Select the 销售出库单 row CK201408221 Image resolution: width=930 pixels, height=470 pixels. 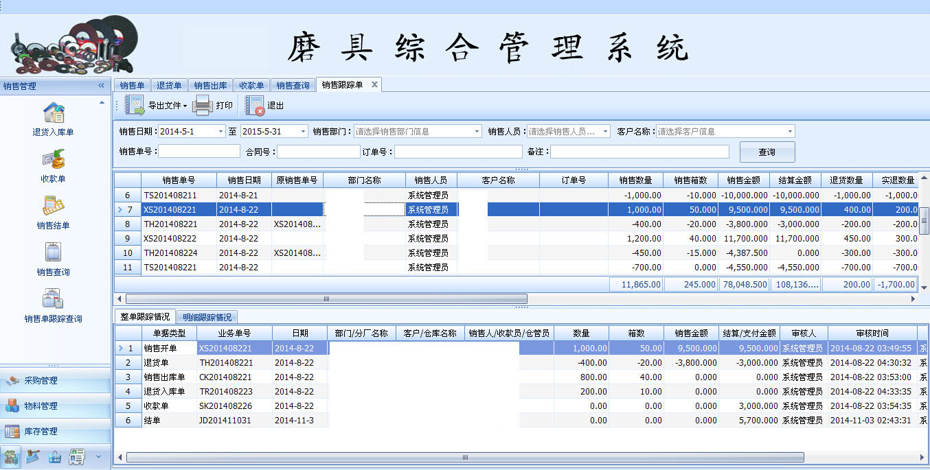click(521, 377)
